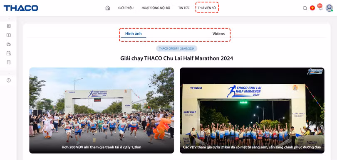337x160 pixels.
Task: Open the TIN TỨC menu
Action: [x=184, y=8]
